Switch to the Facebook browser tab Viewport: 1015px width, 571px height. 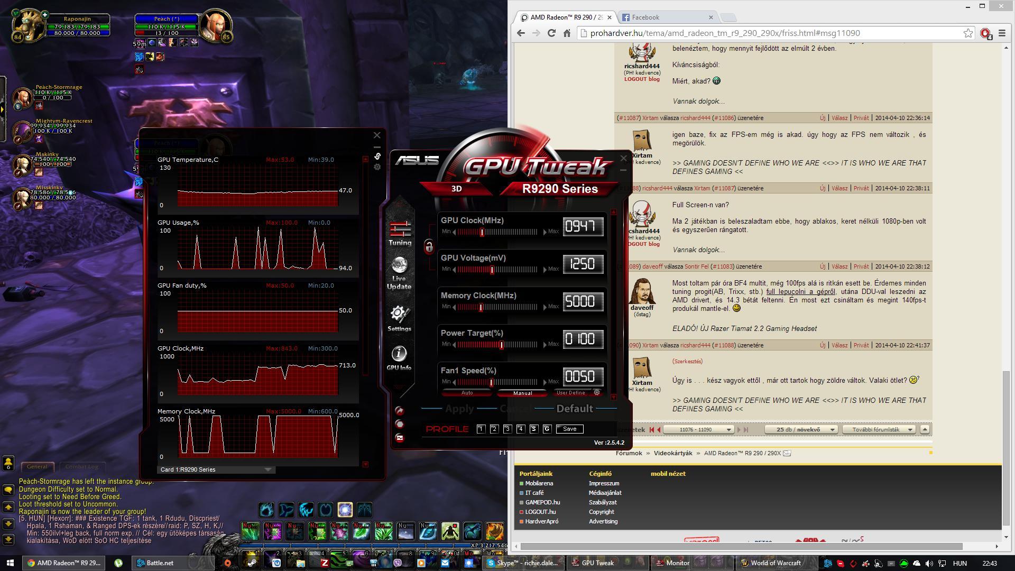[x=667, y=17]
